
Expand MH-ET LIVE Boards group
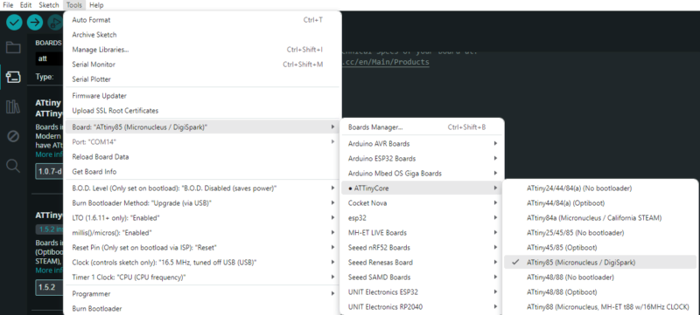tap(422, 233)
